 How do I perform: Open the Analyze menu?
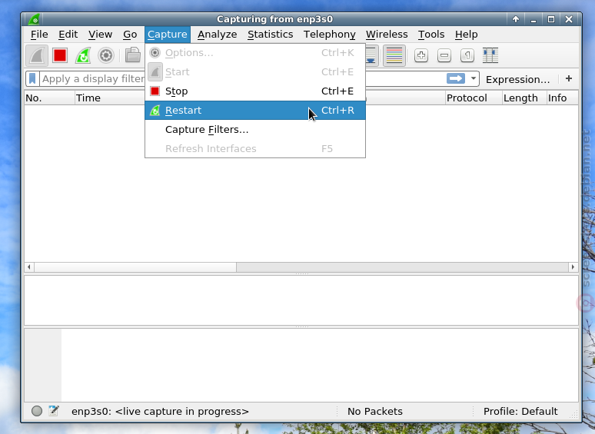click(217, 35)
